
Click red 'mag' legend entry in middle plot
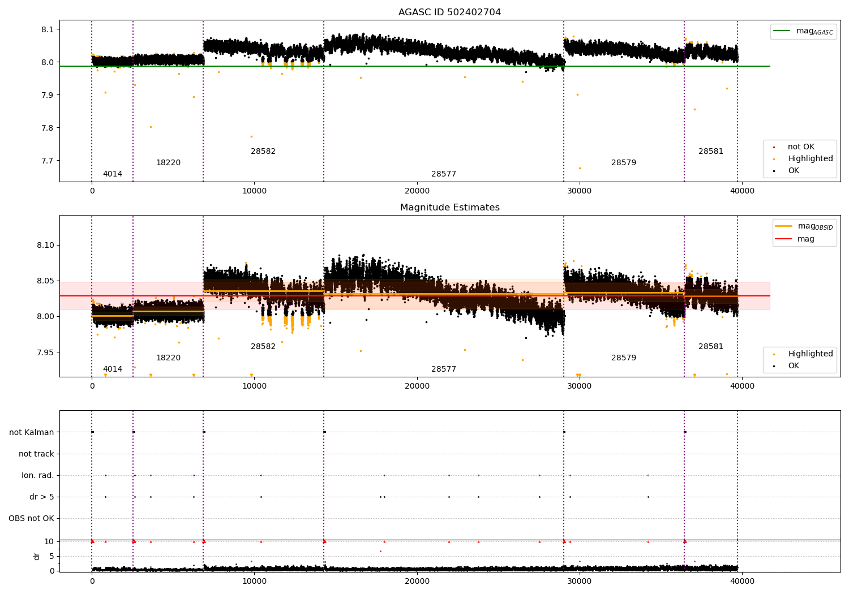point(795,239)
